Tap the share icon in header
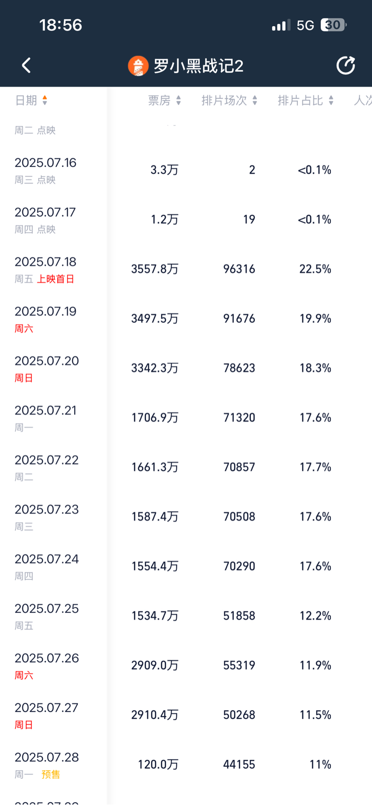The width and height of the screenshot is (372, 805). click(x=346, y=65)
